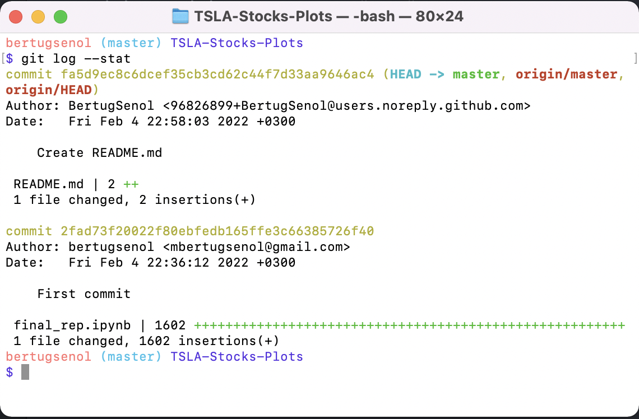Click the window title 'TSLA-Stocks-Plots — -bash — 80×24'
Viewport: 639px width, 419px height.
328,17
